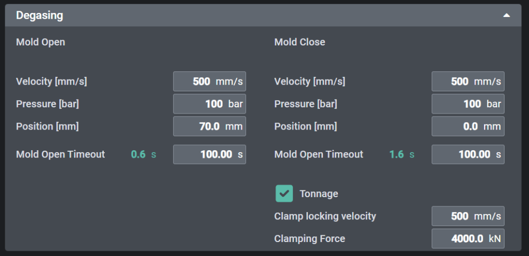Viewport: 529px width, 256px height.
Task: Edit the 0.0 mm Position field
Action: coord(468,126)
